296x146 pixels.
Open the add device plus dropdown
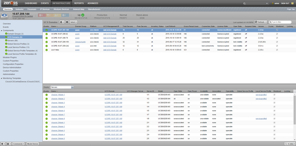[x=3, y=144]
